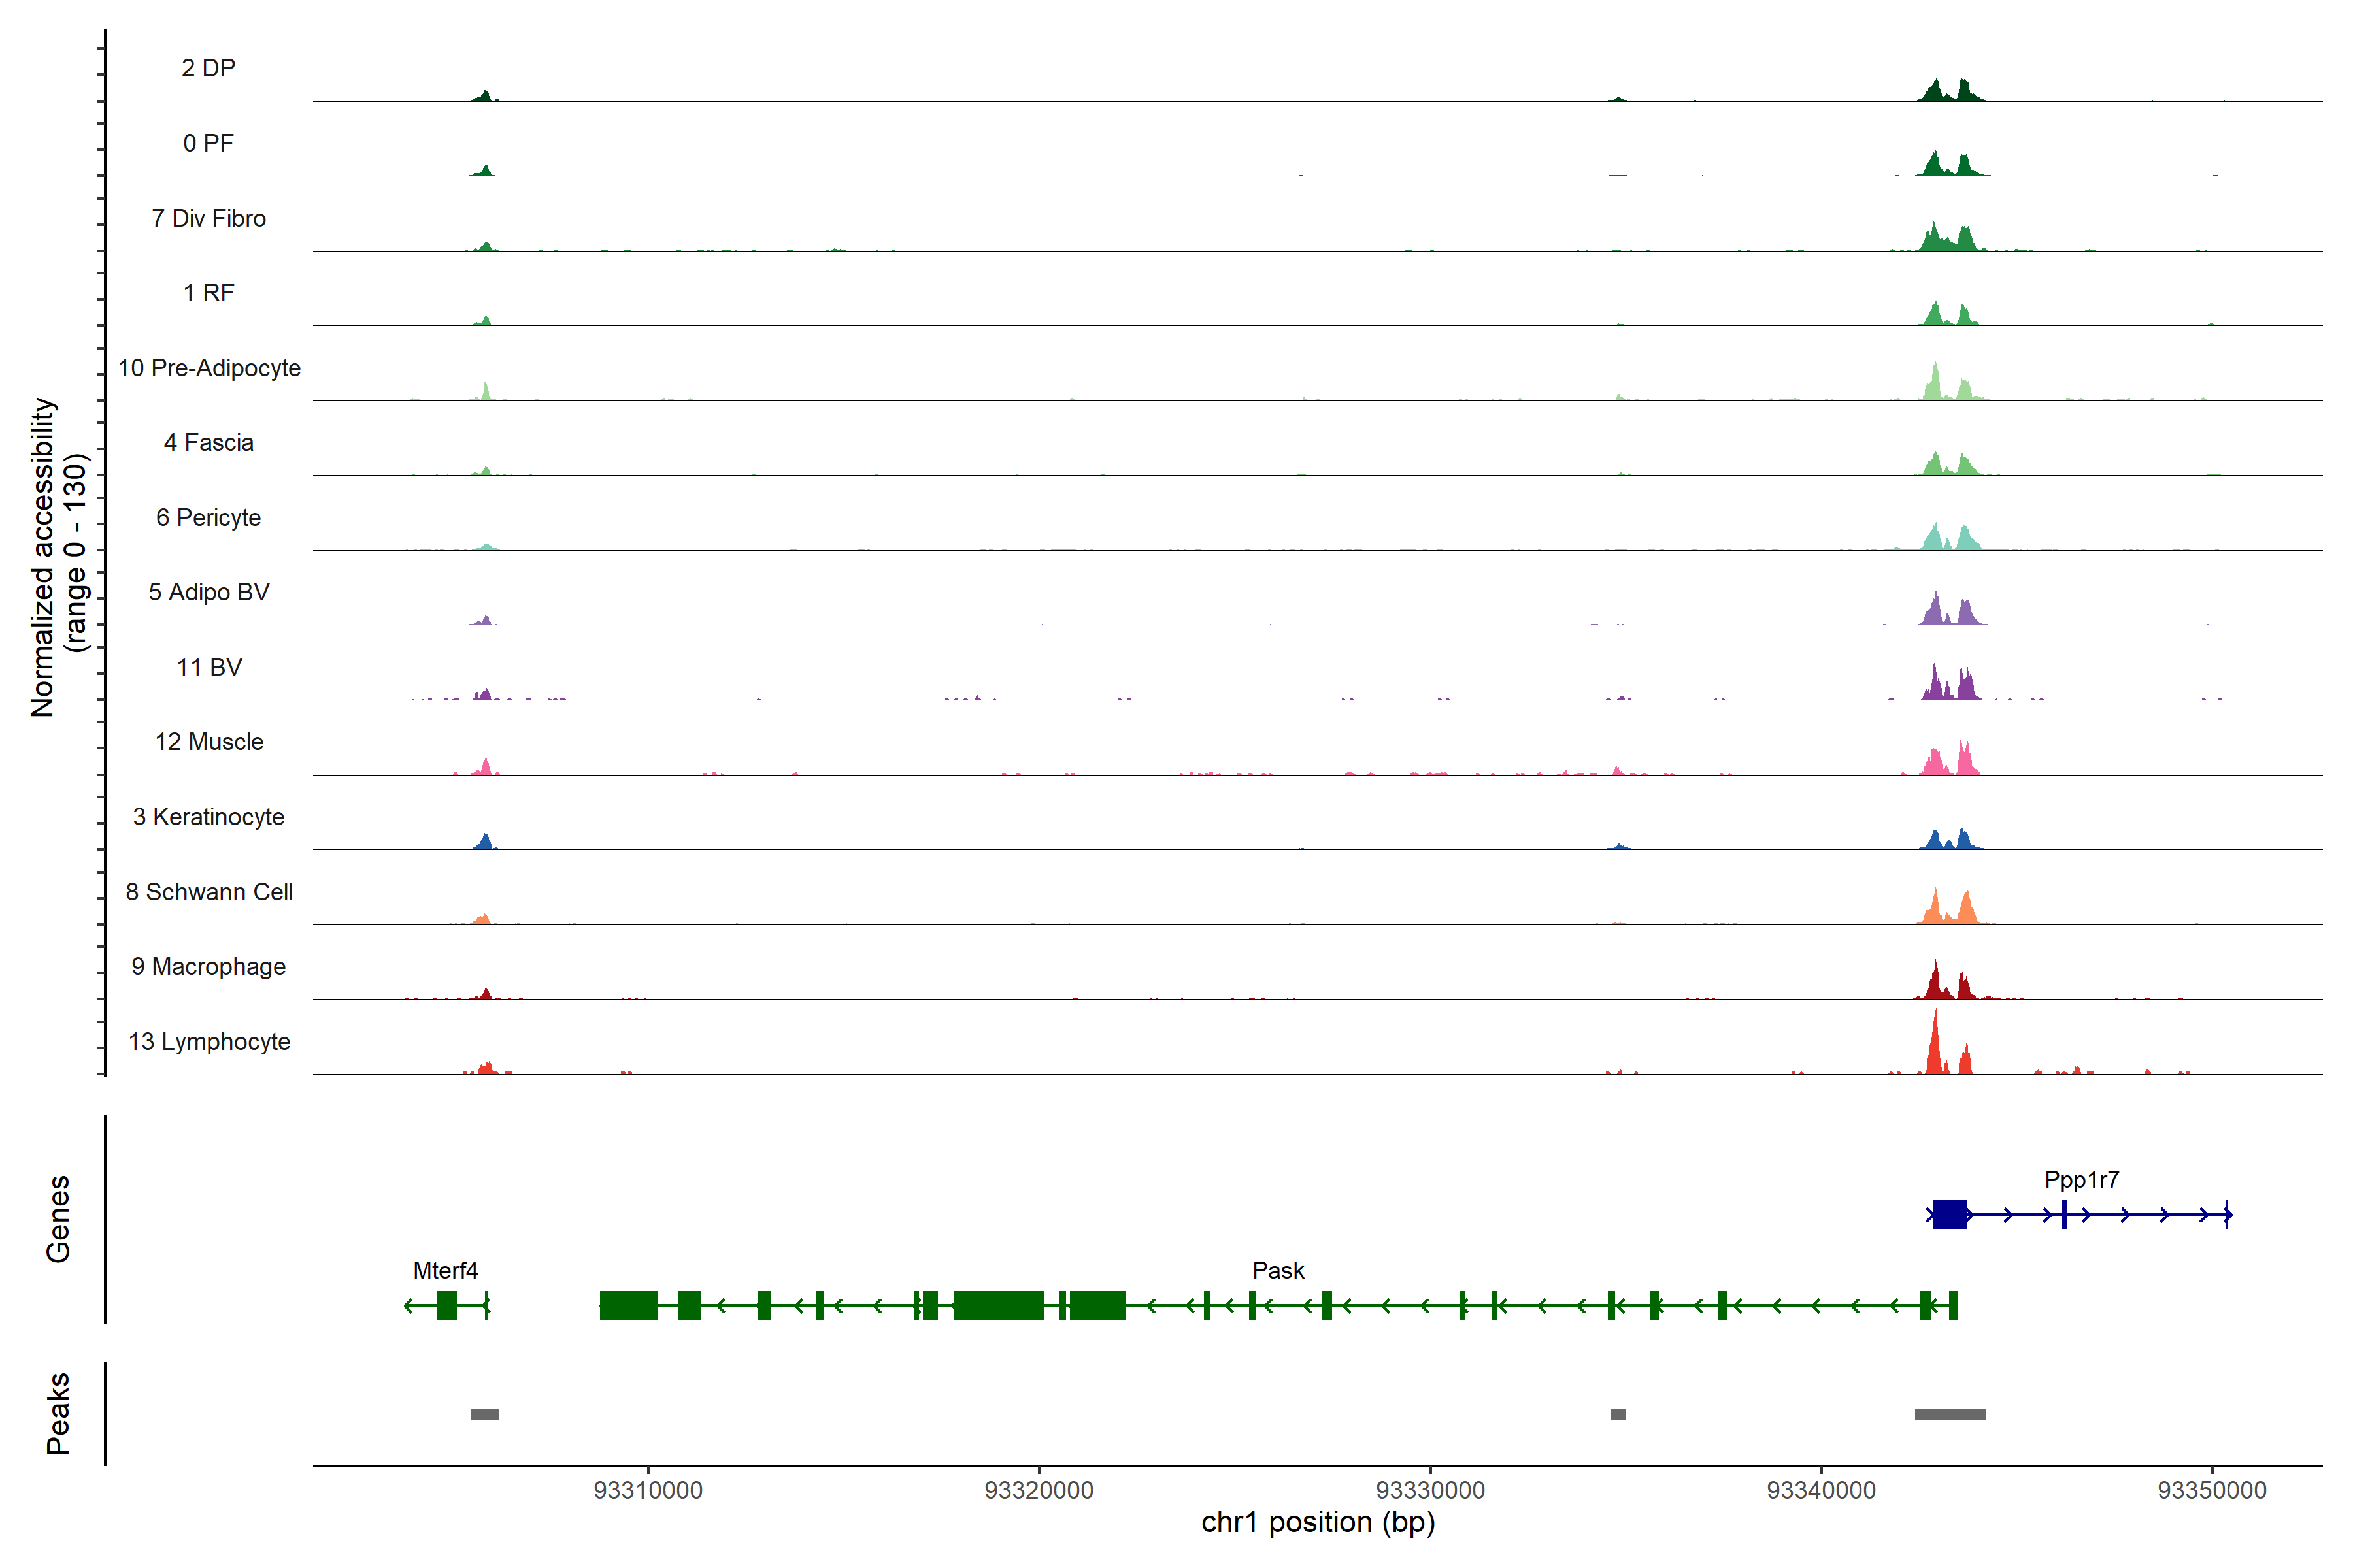This screenshot has height=1568, width=2353.
Task: Click the tallest red 13 Lymphocyte peak
Action: [1935, 1045]
